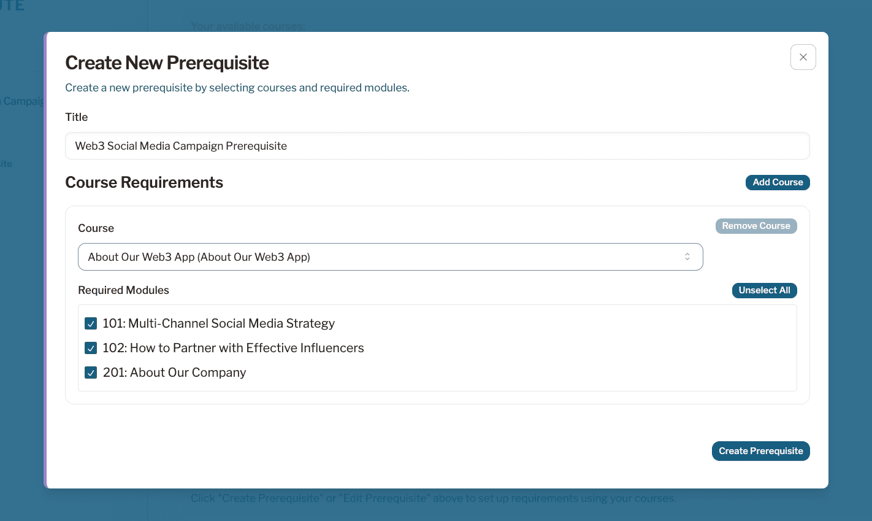Click the "Create New Prerequisite" dialog heading

click(167, 63)
